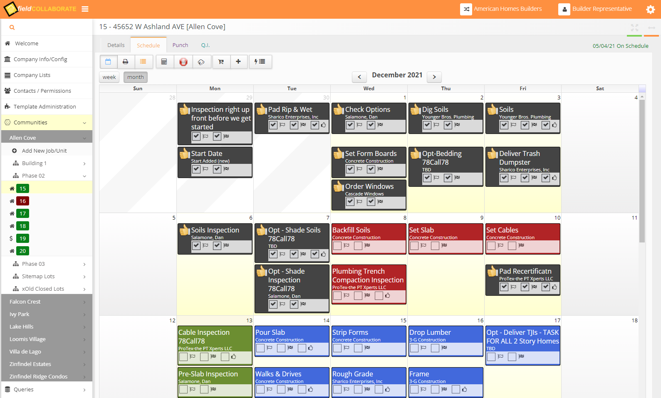Uncheck the second checkbox on Set Form Boards
The width and height of the screenshot is (661, 398).
coord(371,169)
